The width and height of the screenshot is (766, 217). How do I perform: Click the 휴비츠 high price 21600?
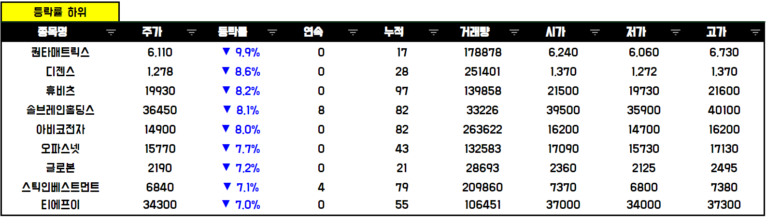(x=724, y=91)
